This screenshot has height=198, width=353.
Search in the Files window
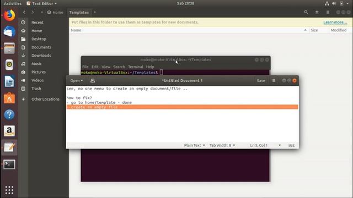(x=306, y=12)
